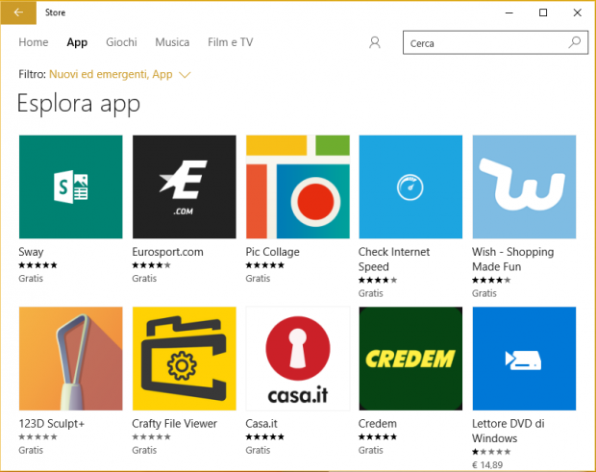Screen dimensions: 596x472
Task: Click the Pic Collage title text
Action: 272,252
